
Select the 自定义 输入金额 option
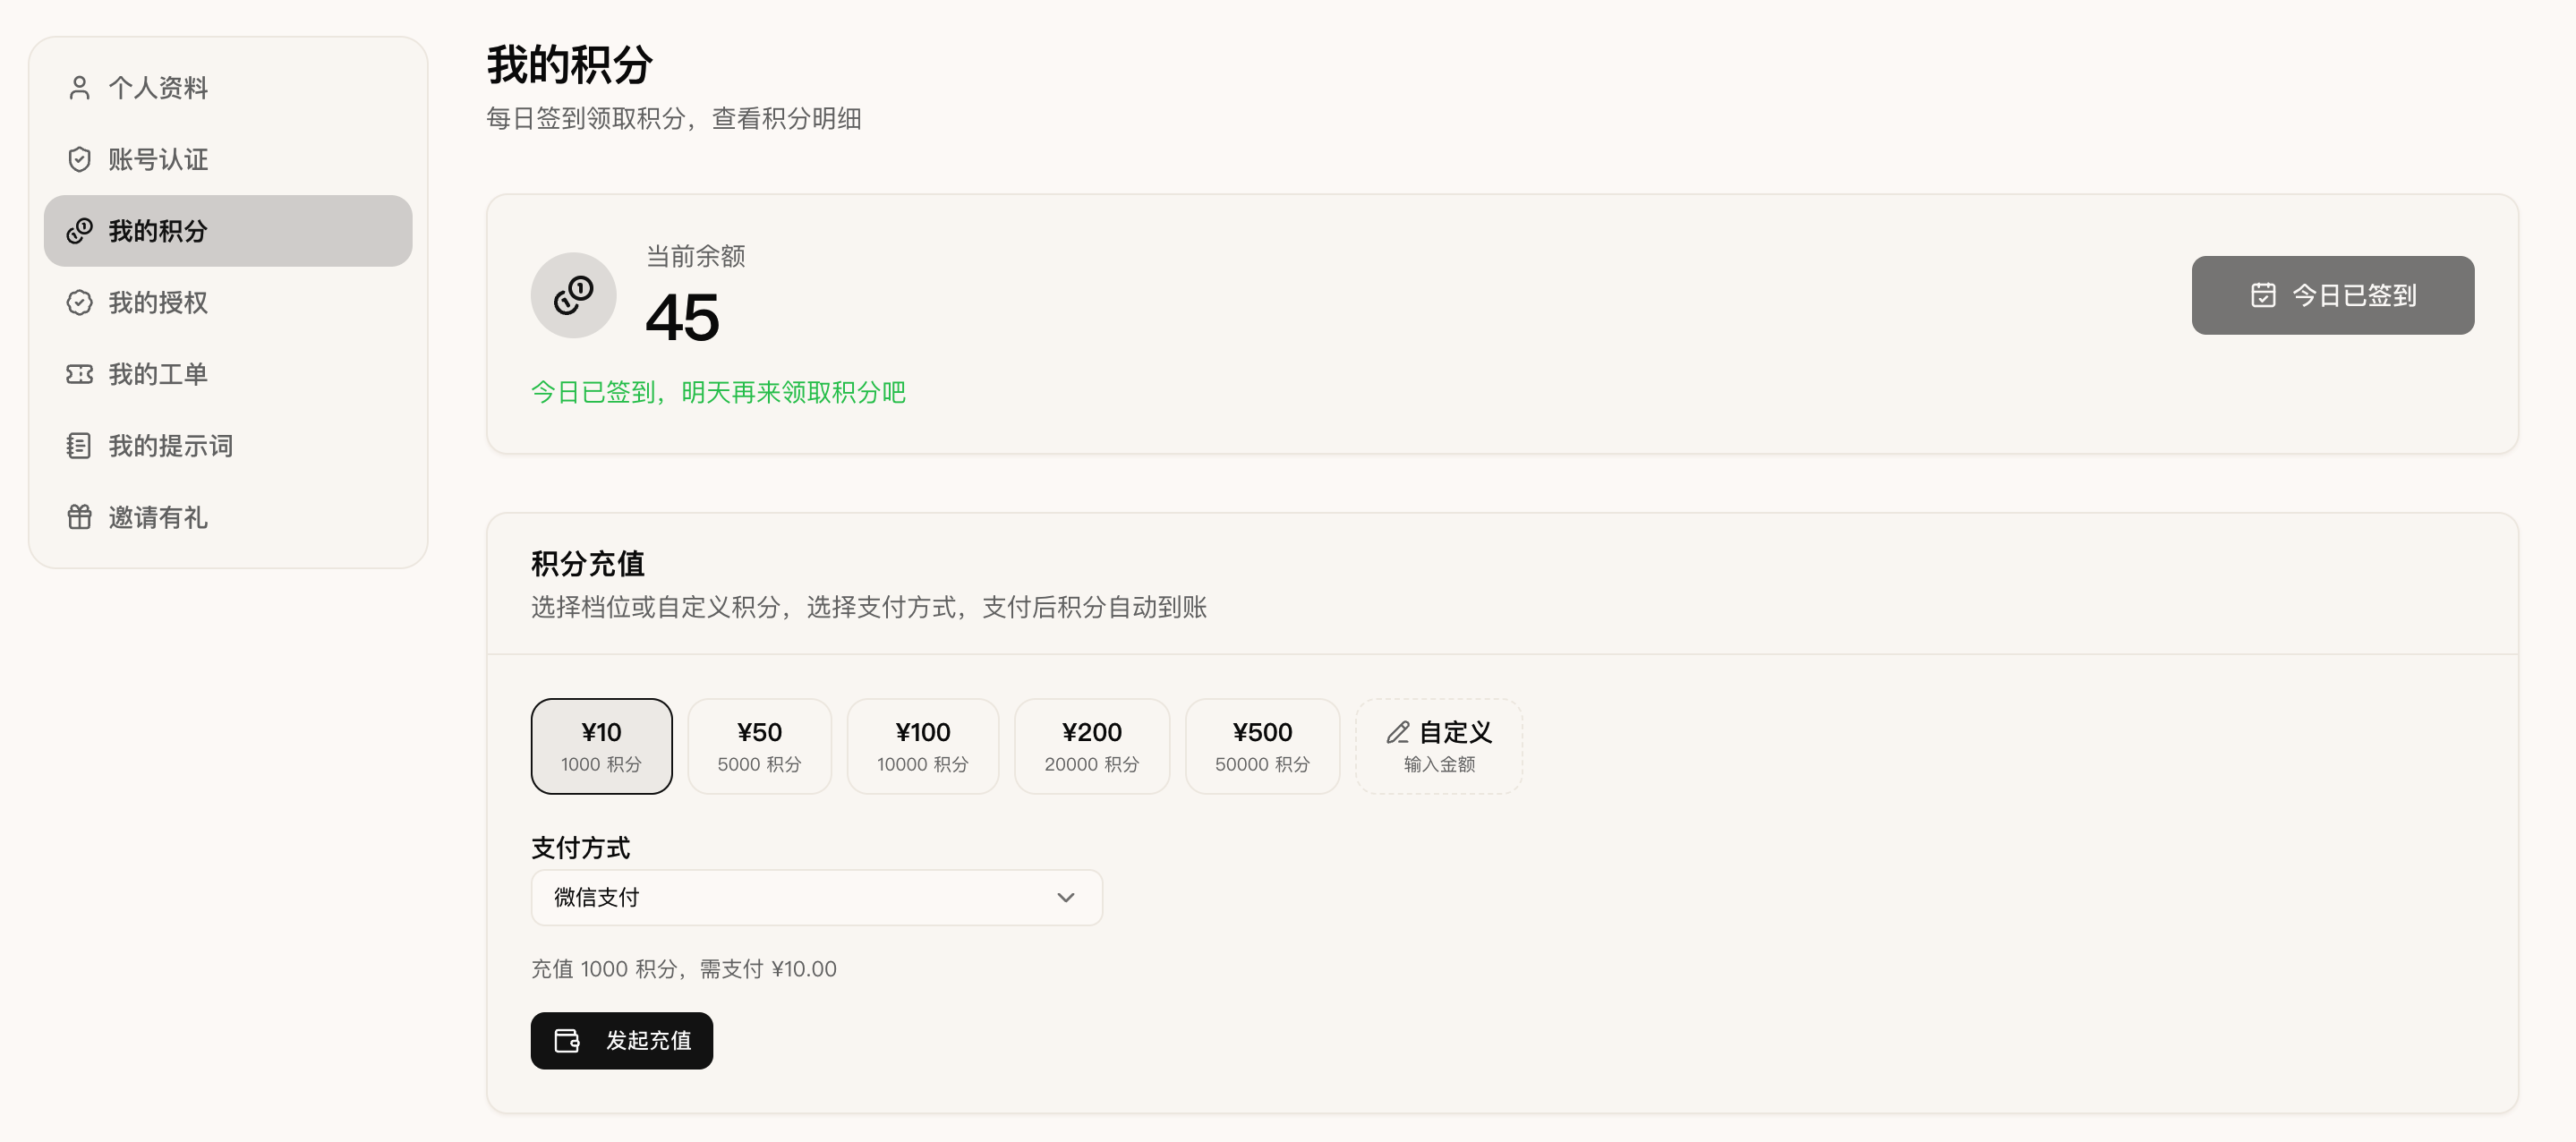tap(1438, 746)
